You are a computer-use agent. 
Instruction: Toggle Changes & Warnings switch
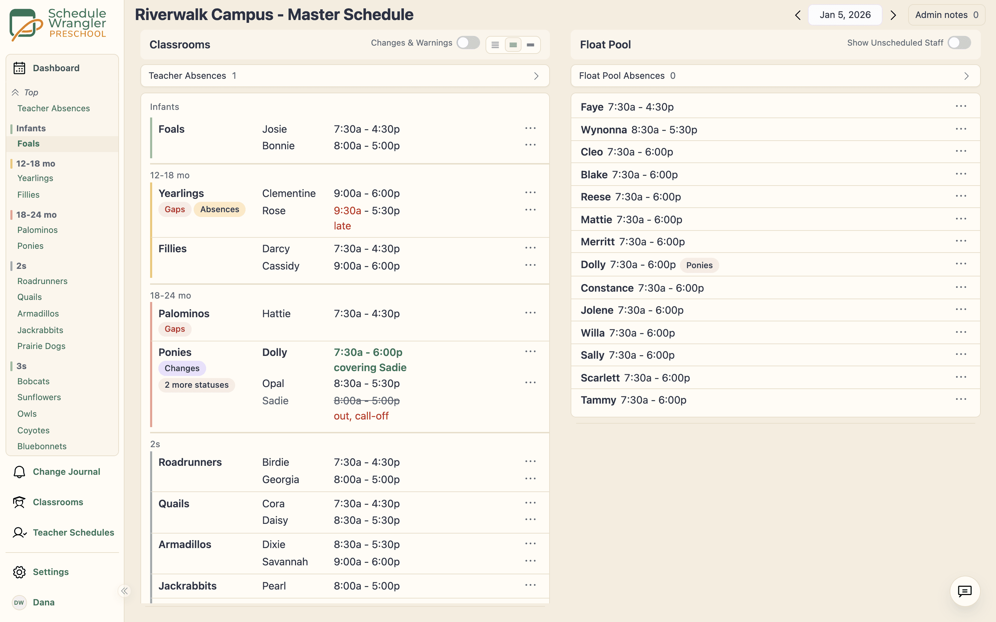(x=468, y=43)
